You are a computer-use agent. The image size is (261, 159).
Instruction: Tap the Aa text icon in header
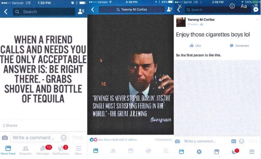pyautogui.click(x=244, y=6)
